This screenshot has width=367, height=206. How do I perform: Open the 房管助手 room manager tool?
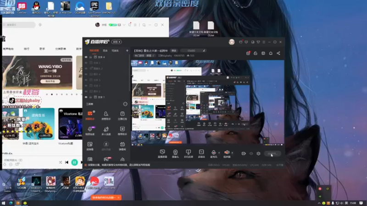(x=106, y=115)
